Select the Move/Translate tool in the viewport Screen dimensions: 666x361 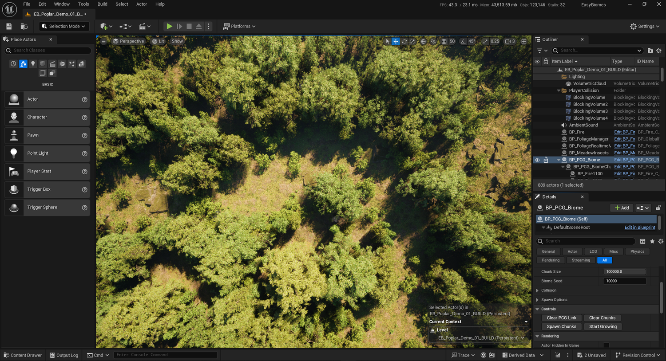tap(396, 41)
